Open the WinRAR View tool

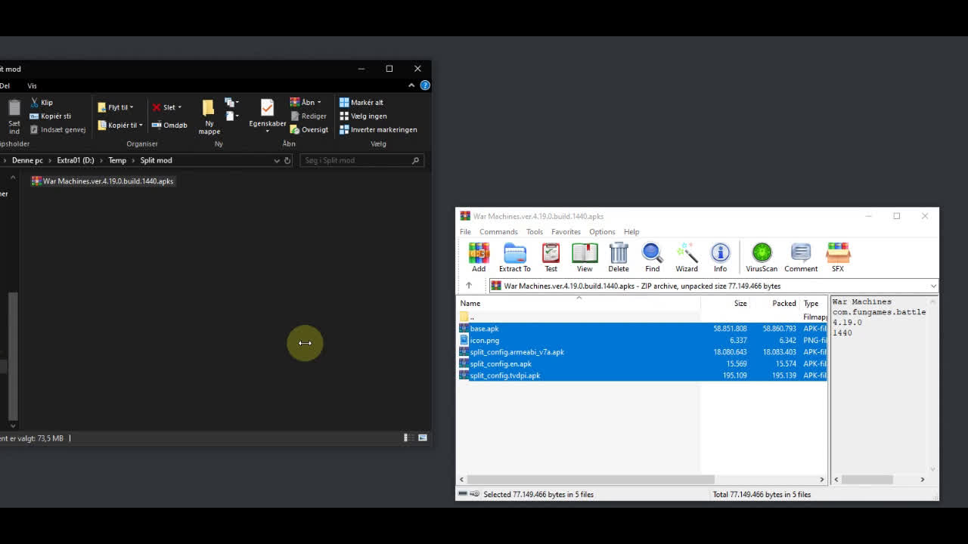[x=585, y=257]
